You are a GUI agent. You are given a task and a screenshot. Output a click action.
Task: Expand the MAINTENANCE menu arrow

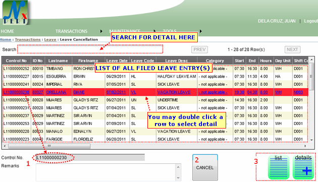[155, 31]
